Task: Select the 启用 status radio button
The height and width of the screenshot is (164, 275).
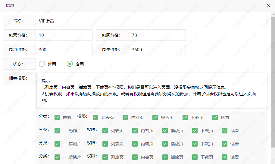Action: click(70, 64)
